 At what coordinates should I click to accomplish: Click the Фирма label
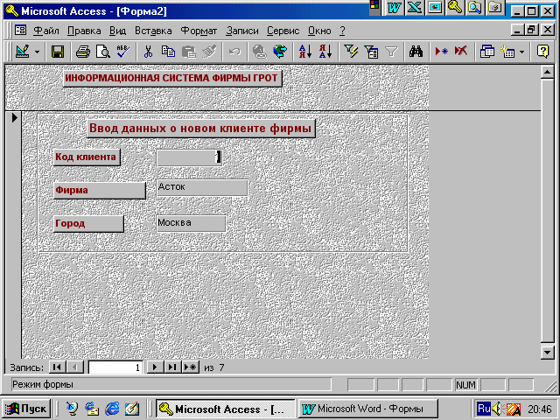point(100,191)
